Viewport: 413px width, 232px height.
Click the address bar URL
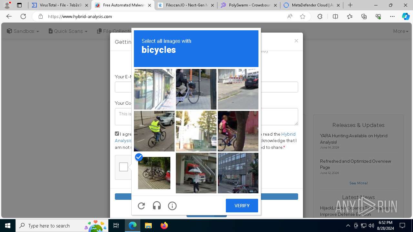tap(80, 16)
